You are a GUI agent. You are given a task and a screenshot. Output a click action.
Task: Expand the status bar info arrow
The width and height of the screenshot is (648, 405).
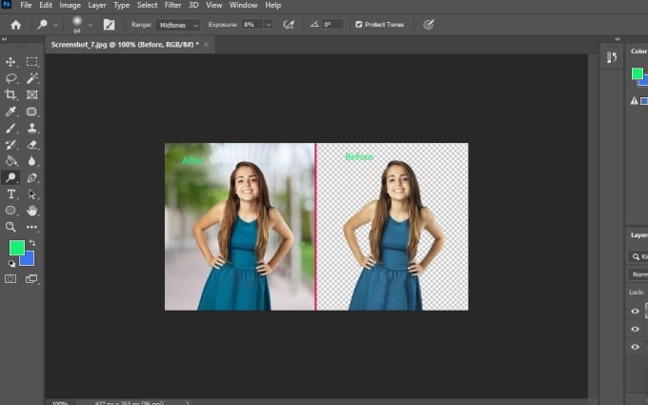click(x=188, y=403)
